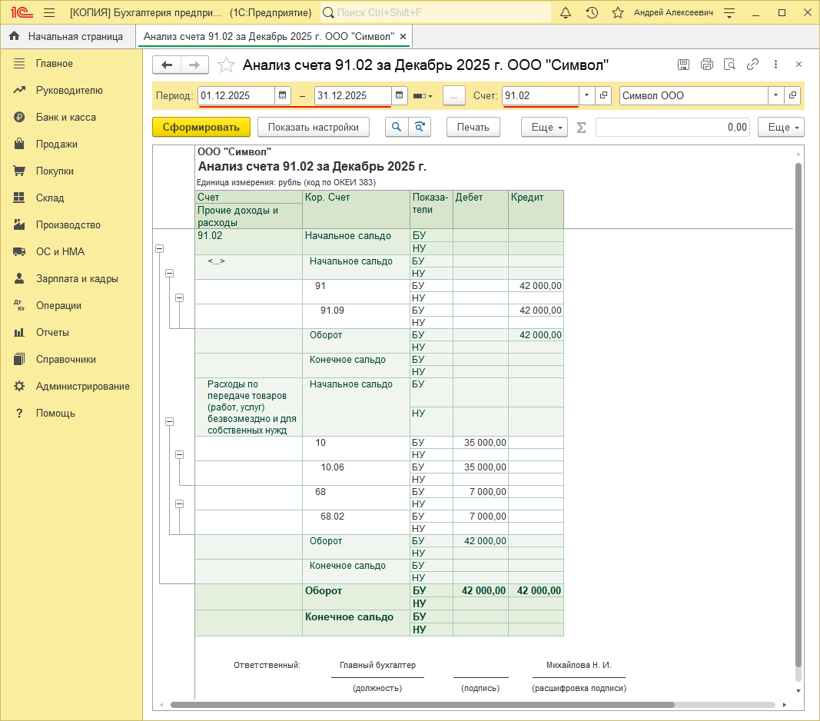Click the printer icon in header
The width and height of the screenshot is (820, 721).
click(707, 65)
